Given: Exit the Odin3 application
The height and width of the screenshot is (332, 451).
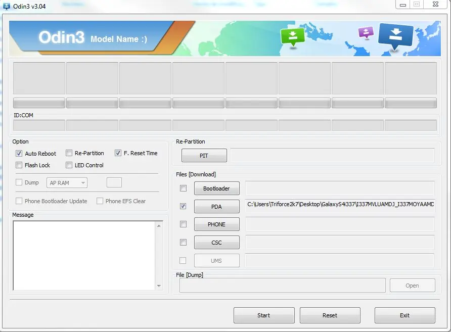Looking at the screenshot, I should [x=404, y=315].
